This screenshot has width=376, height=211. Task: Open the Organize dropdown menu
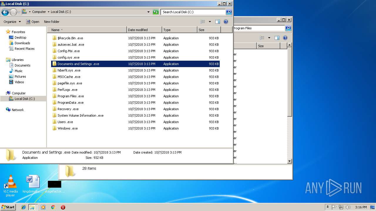coord(12,22)
